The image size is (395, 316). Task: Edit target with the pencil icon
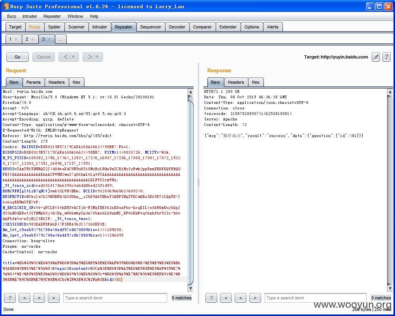[x=376, y=57]
